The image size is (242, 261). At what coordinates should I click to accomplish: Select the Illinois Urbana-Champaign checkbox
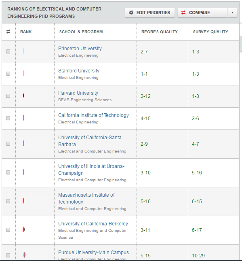8,172
